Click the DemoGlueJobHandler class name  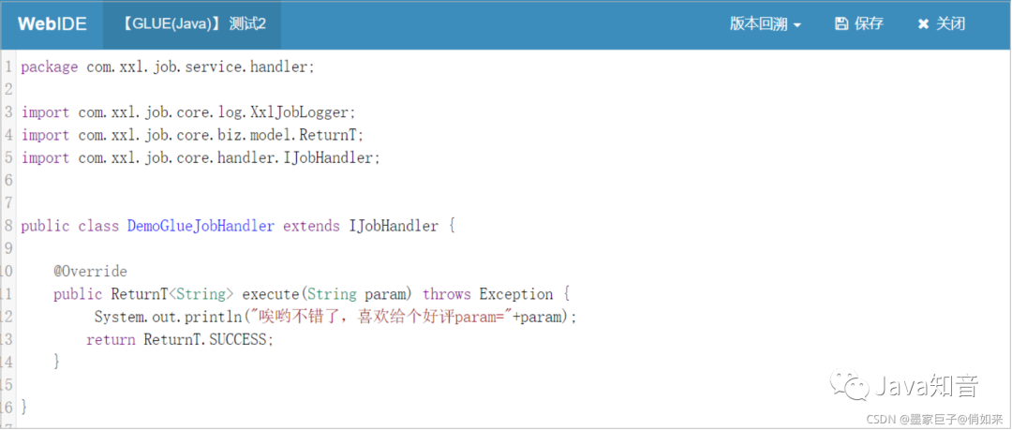point(201,226)
